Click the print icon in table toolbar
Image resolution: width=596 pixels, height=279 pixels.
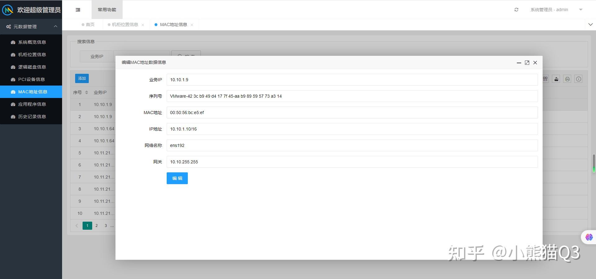567,79
